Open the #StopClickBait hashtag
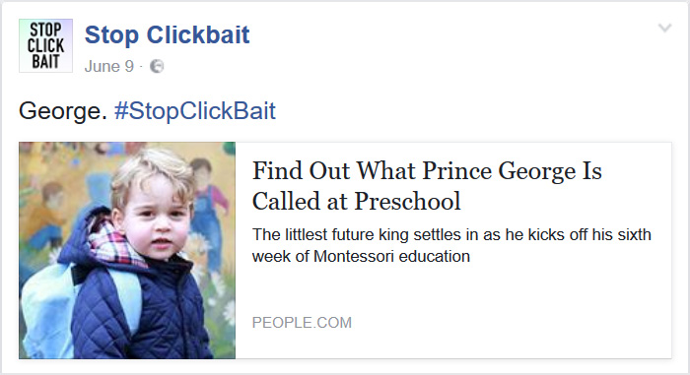Image resolution: width=690 pixels, height=375 pixels. (x=195, y=110)
